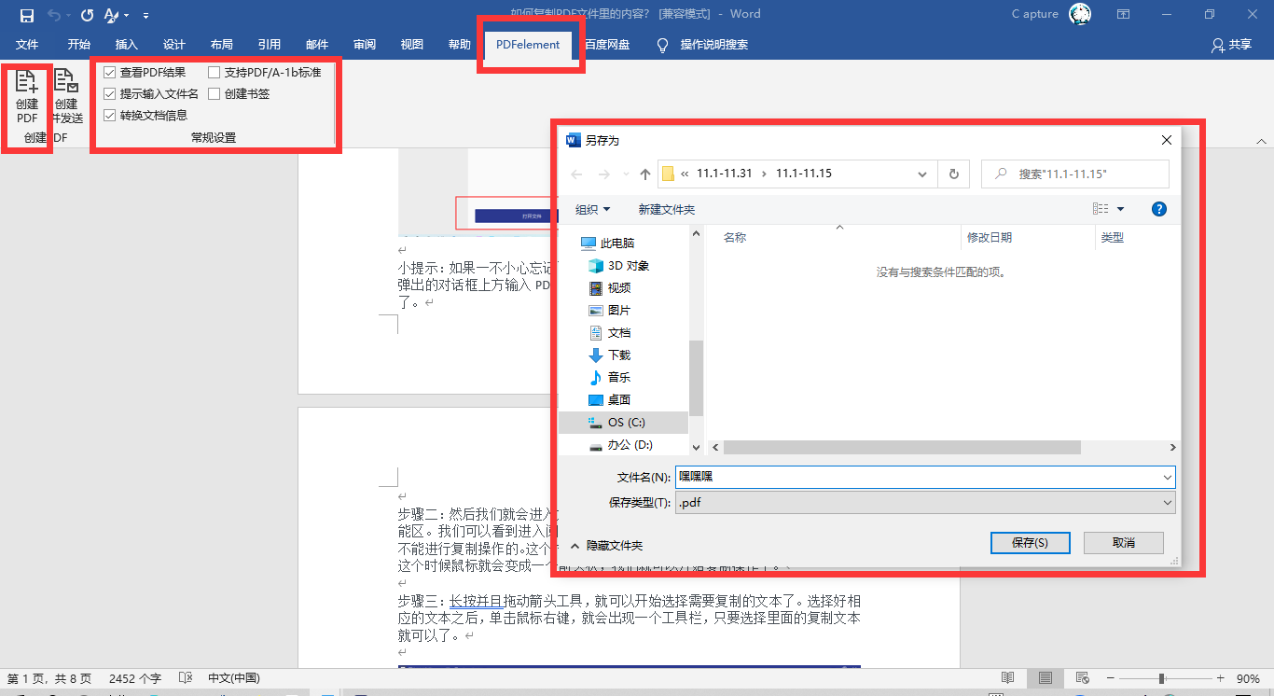Screen dimensions: 1274x696
Task: Open the 组织 dropdown menu
Action: click(593, 209)
